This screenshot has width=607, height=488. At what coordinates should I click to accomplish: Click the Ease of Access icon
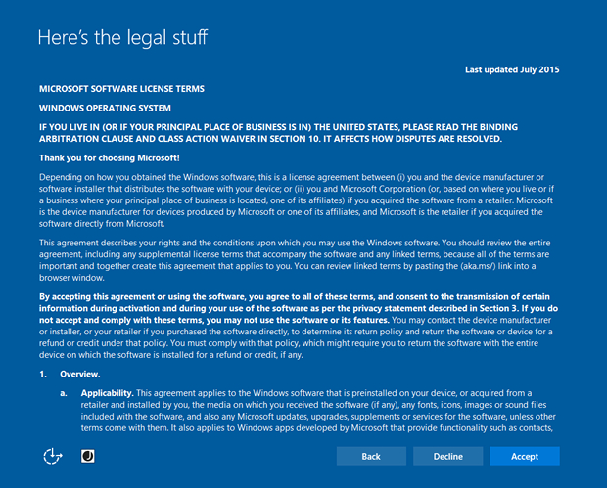coord(53,457)
